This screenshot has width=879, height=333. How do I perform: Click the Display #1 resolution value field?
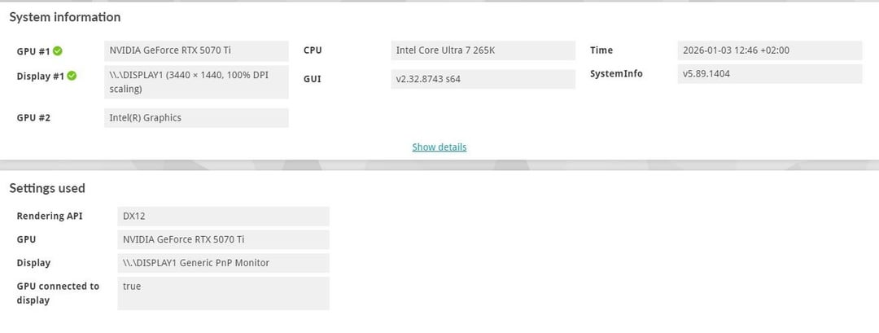(196, 82)
